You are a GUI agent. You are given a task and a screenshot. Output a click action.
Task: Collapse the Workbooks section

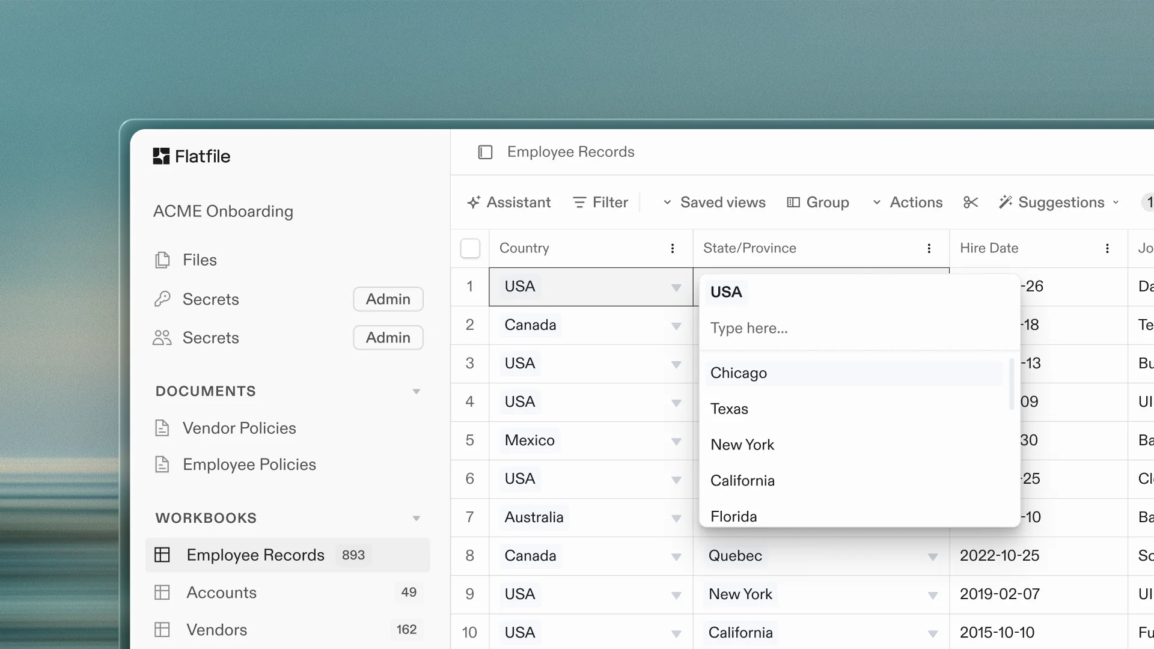point(416,518)
